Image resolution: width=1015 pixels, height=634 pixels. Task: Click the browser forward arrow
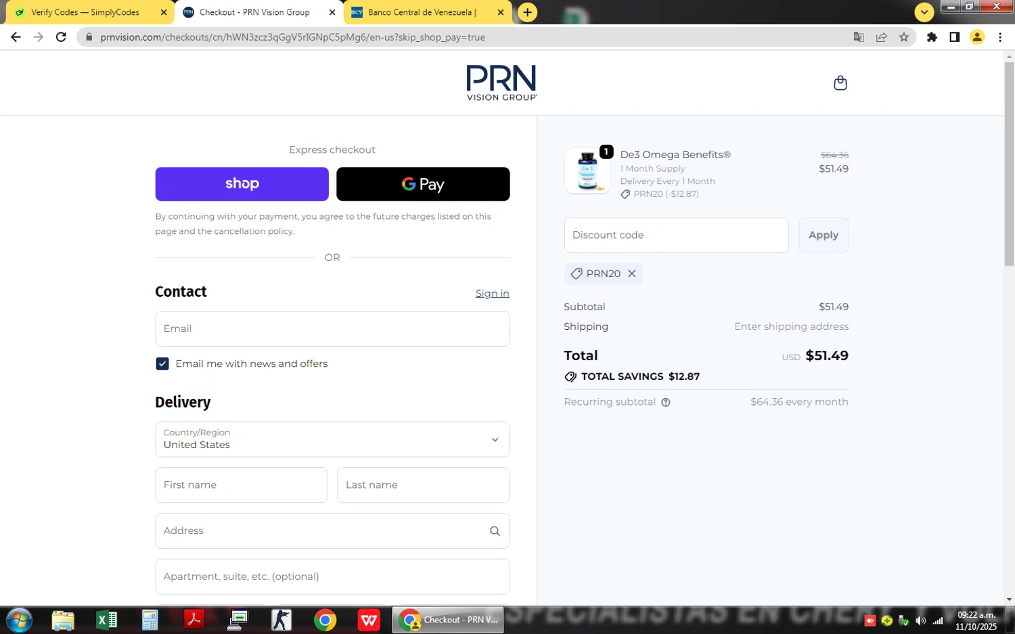point(39,37)
